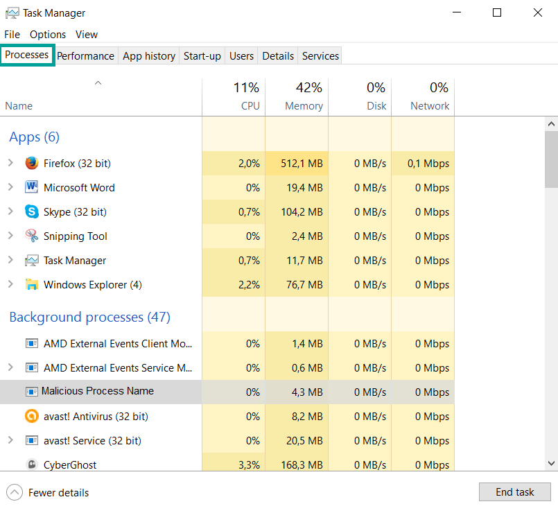Sort by CPU column header
Viewport: 558px width, 513px height.
(250, 106)
